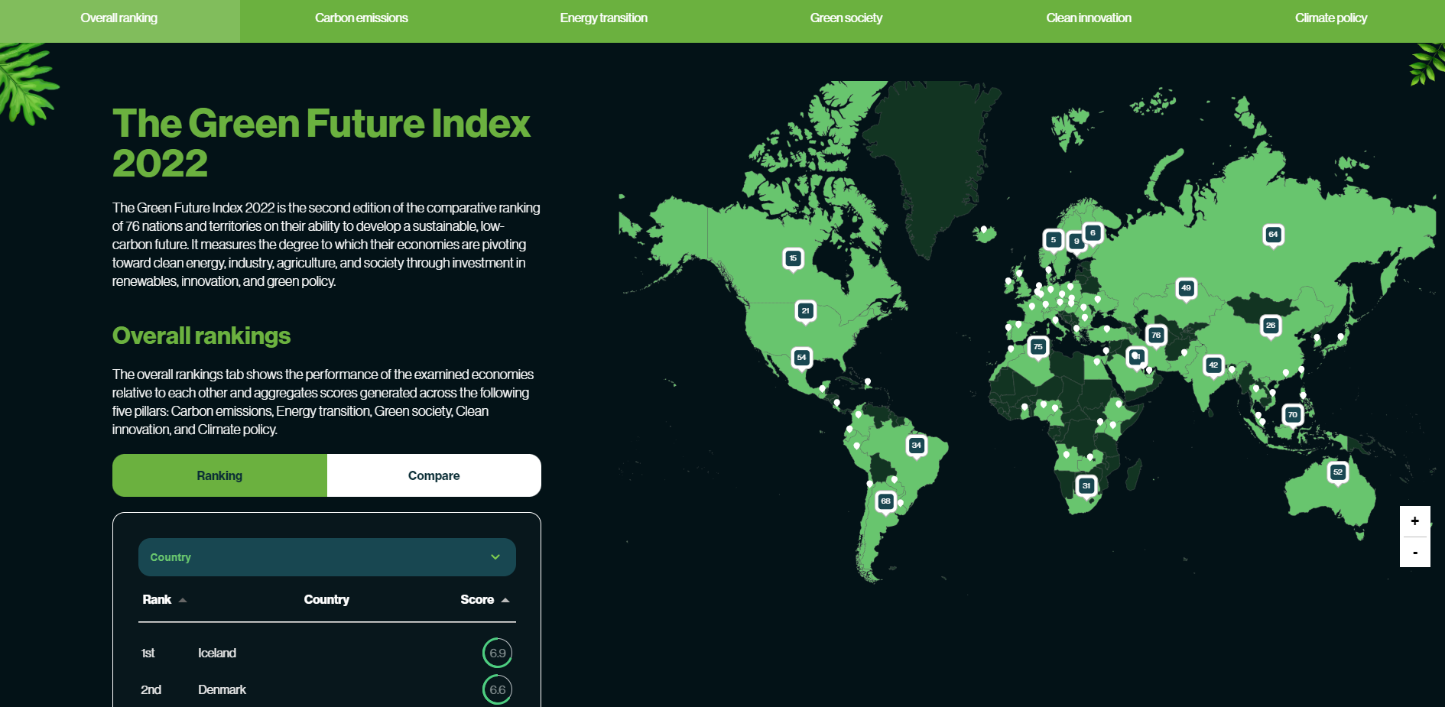Zoom out the map with minus button

[1415, 552]
